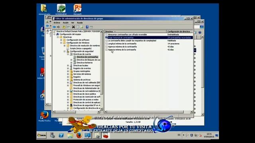
Task: Open the Ayuda menu
Action: tap(80, 23)
